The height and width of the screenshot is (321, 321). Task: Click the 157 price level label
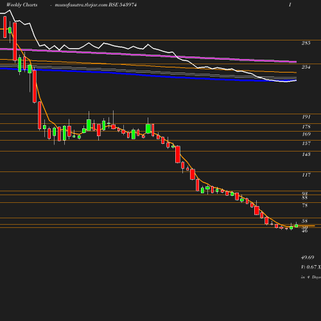click(x=306, y=143)
